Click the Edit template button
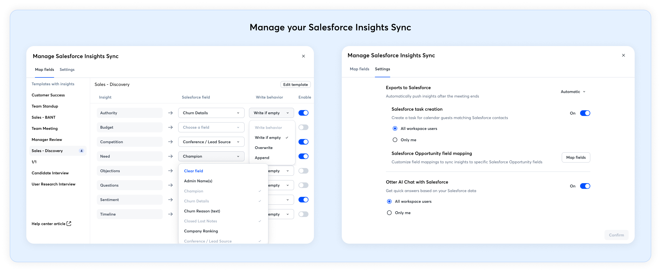The width and height of the screenshot is (661, 272). 295,85
